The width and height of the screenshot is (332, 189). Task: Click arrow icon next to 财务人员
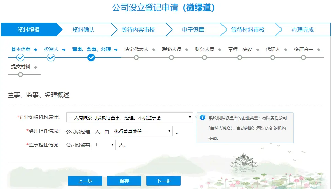(x=220, y=50)
